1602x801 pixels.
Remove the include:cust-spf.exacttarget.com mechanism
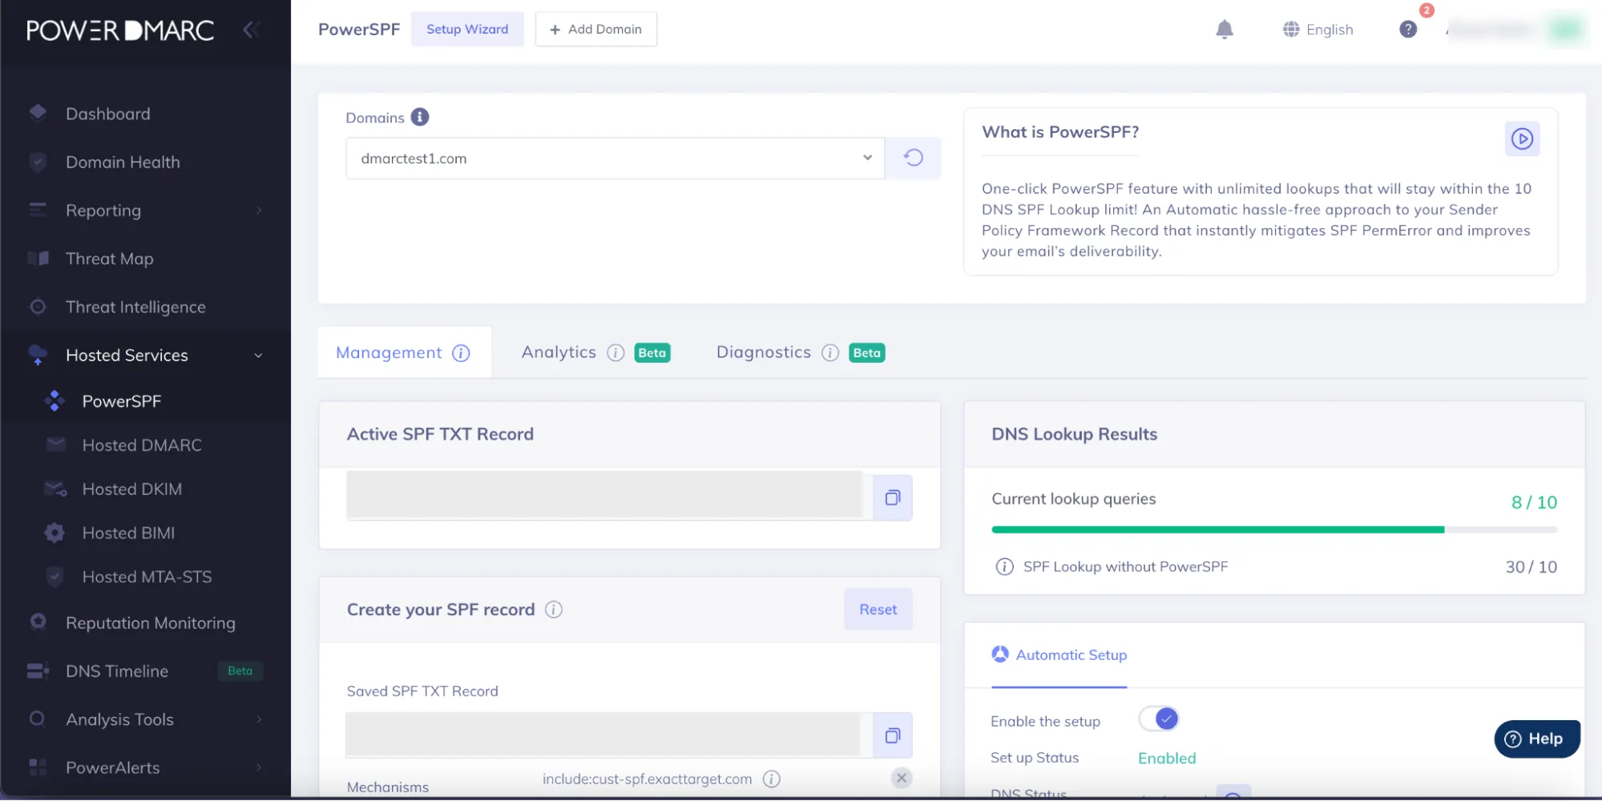[x=902, y=778]
